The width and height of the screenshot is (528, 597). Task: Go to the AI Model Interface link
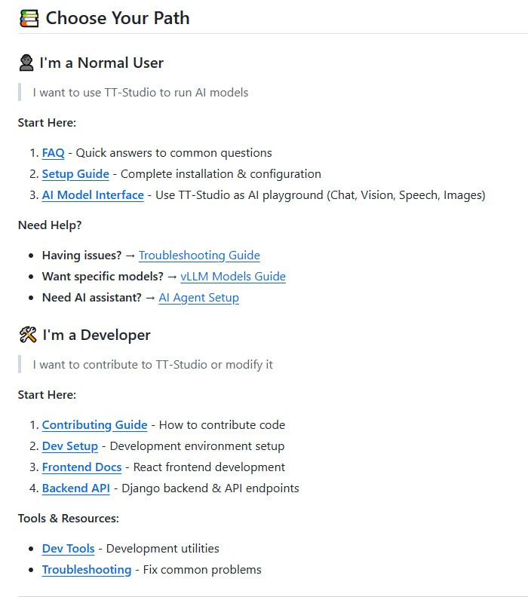pyautogui.click(x=93, y=195)
